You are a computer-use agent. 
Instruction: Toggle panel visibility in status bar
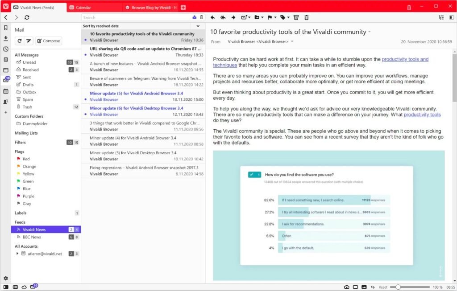6,287
